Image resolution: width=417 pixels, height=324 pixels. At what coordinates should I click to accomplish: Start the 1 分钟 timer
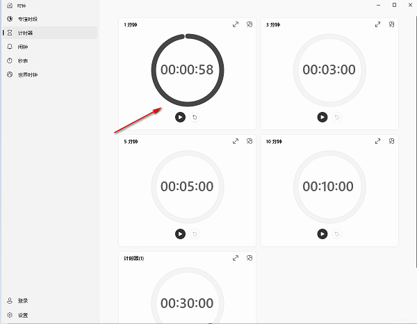click(x=180, y=117)
